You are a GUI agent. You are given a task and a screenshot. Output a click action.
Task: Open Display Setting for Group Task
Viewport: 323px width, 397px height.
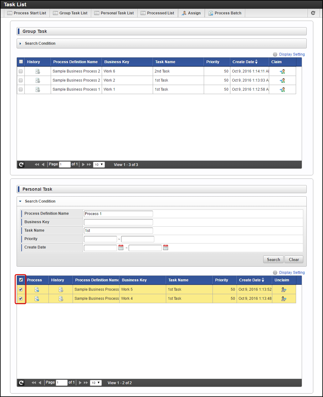289,54
